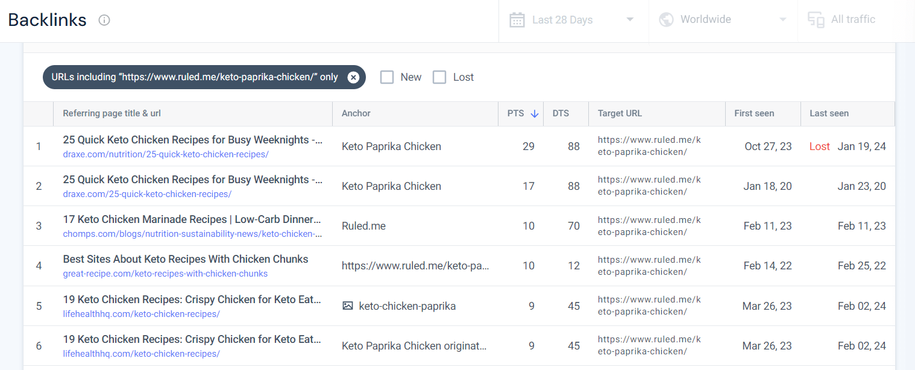
Task: Remove the URL filter chip
Action: click(353, 77)
